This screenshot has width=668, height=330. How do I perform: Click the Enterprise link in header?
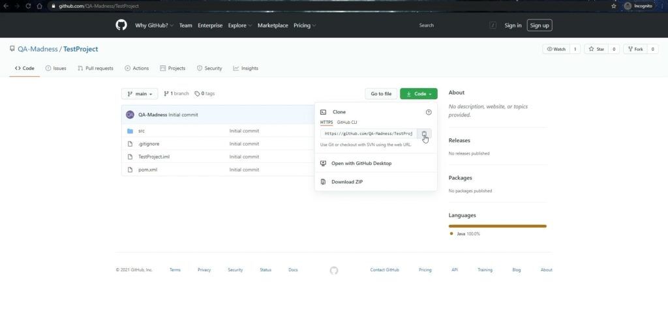210,25
